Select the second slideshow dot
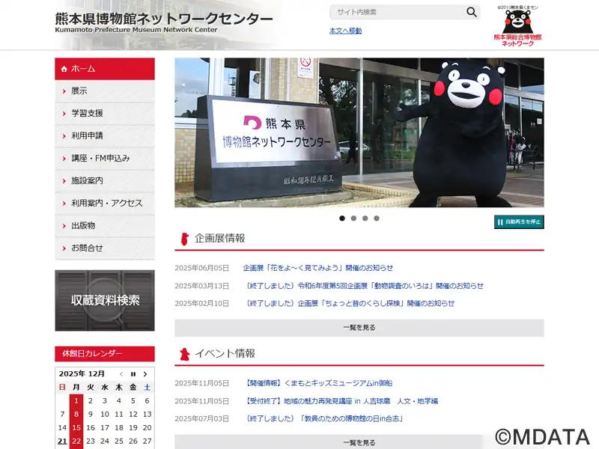Screen dimensions: 599x449 tap(353, 219)
